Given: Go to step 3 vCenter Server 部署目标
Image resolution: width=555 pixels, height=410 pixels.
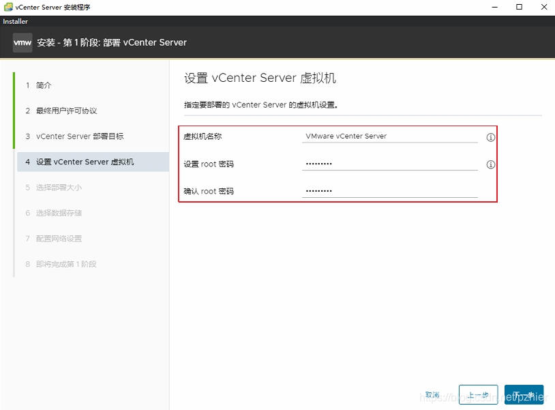Looking at the screenshot, I should (75, 136).
